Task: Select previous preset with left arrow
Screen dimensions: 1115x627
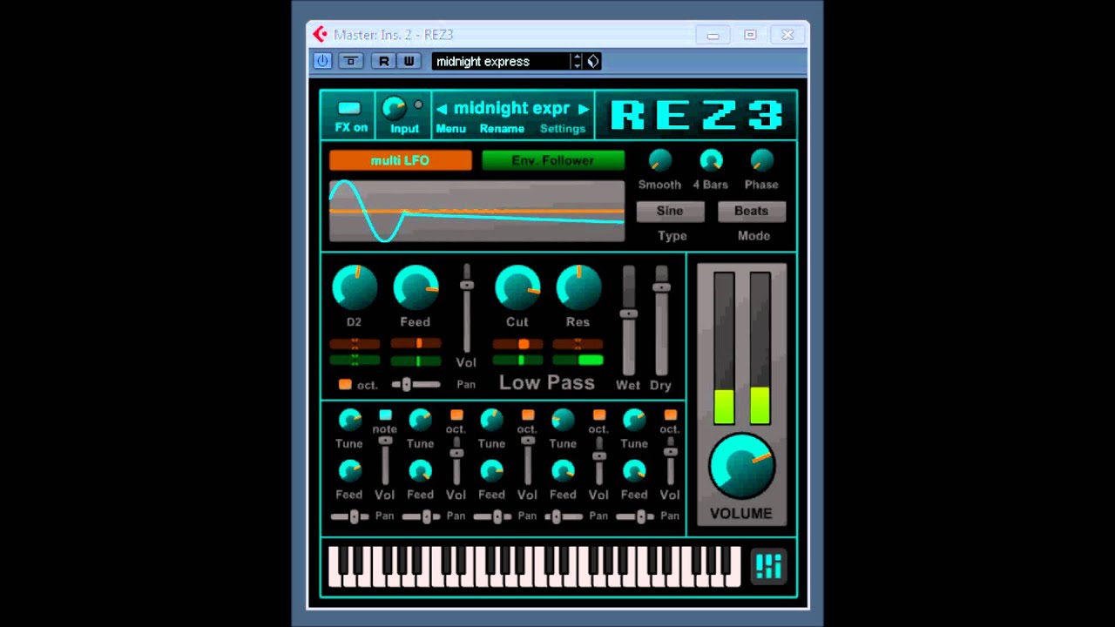Action: [x=442, y=109]
